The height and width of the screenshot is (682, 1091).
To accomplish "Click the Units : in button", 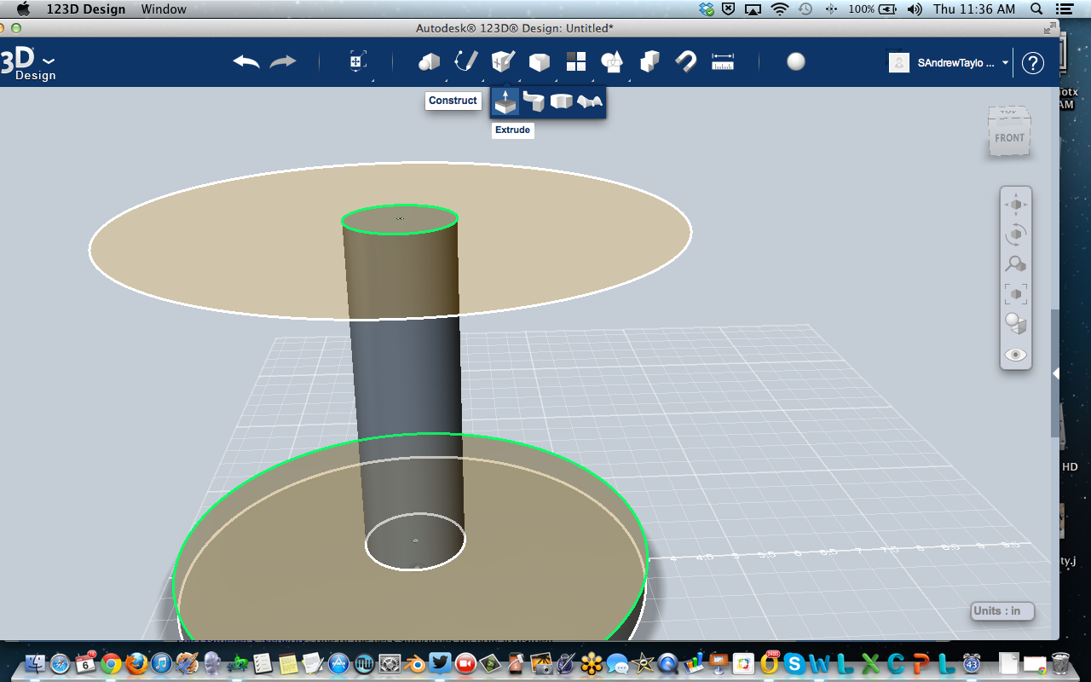I will point(1002,611).
